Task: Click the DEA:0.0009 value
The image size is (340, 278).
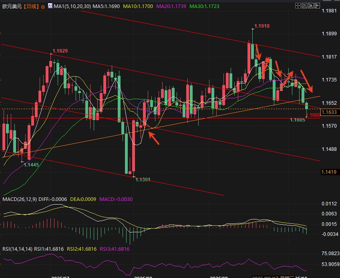Action: pos(83,199)
